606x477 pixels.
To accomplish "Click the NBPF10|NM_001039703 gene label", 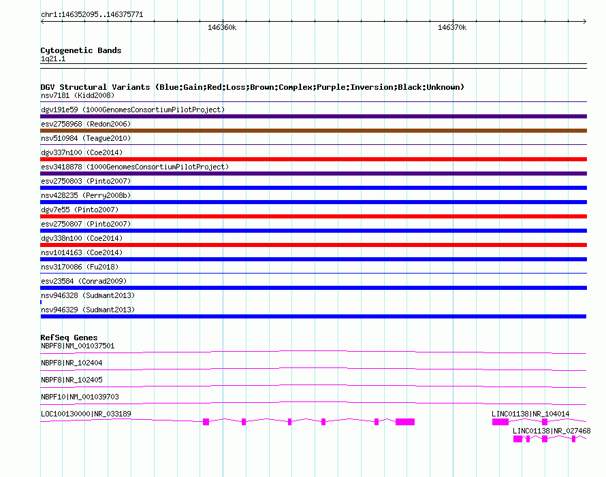I will coord(80,397).
